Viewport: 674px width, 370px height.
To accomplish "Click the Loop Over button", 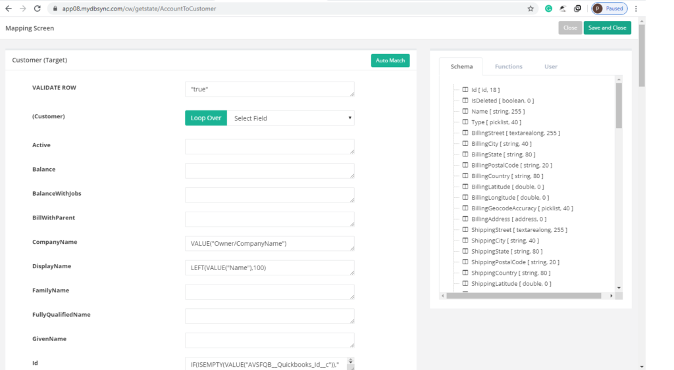I will coord(206,118).
